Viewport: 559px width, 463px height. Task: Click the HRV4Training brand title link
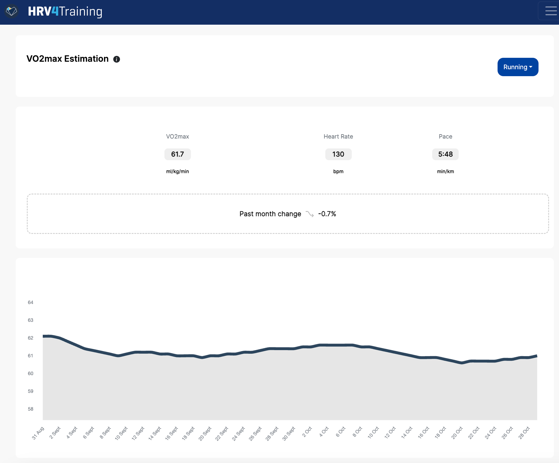tap(65, 11)
